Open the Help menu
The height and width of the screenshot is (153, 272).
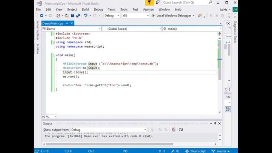point(178,9)
